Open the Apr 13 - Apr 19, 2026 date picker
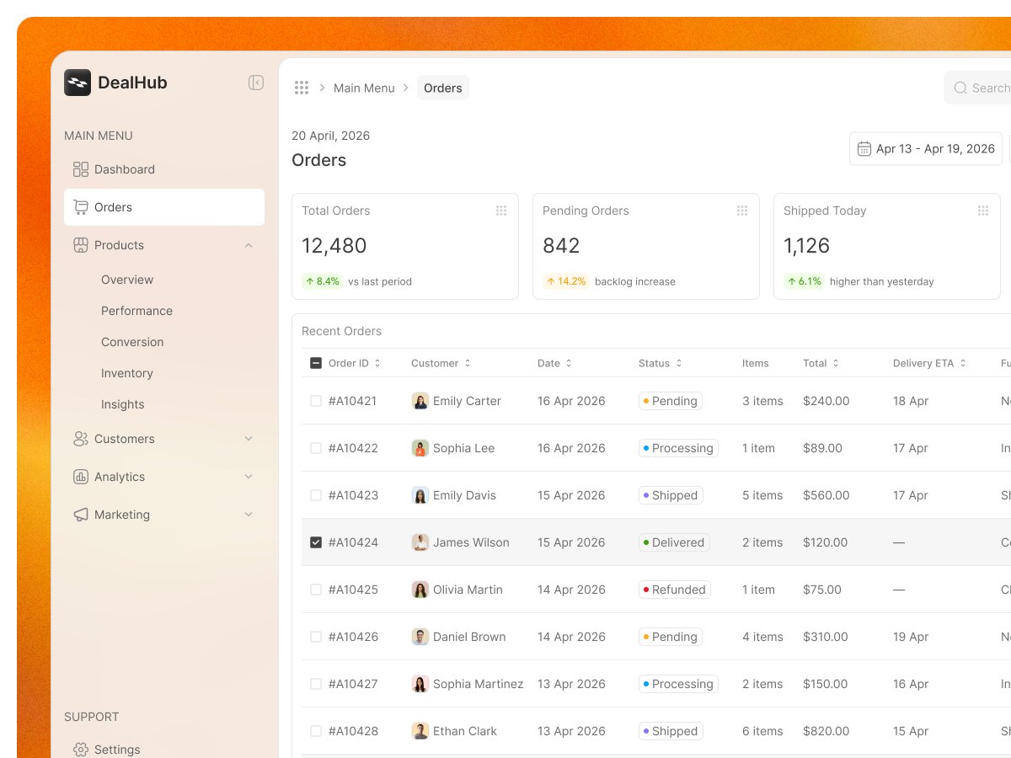This screenshot has width=1011, height=758. (x=926, y=148)
